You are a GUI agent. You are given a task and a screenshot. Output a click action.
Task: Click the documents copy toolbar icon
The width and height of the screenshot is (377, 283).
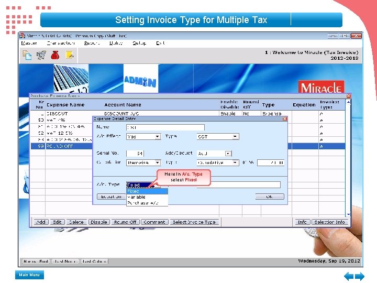tap(27, 55)
